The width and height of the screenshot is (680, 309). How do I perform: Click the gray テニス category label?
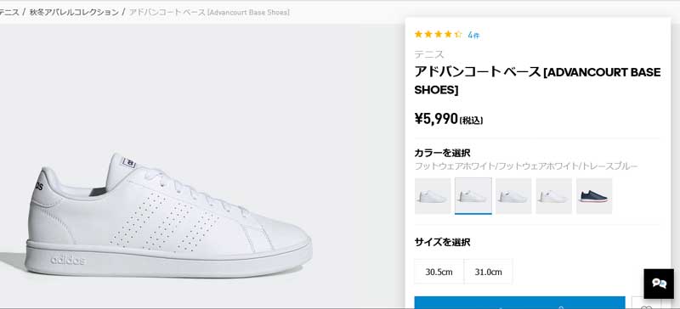pyautogui.click(x=429, y=54)
